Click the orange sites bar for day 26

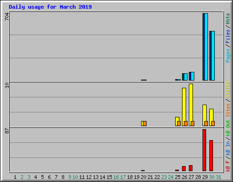coord(186,123)
